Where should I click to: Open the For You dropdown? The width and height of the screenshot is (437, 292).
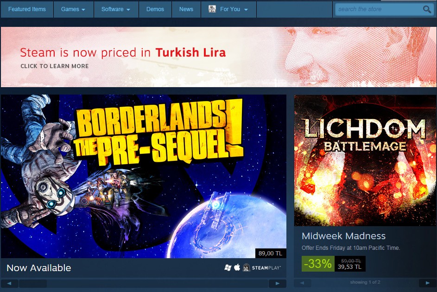tap(228, 9)
